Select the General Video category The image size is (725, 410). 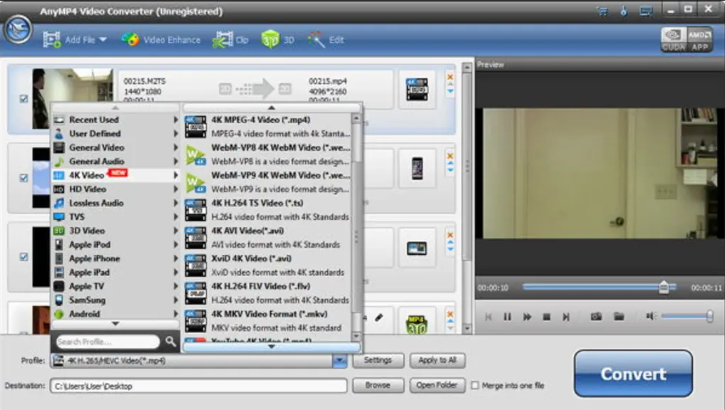pos(115,147)
